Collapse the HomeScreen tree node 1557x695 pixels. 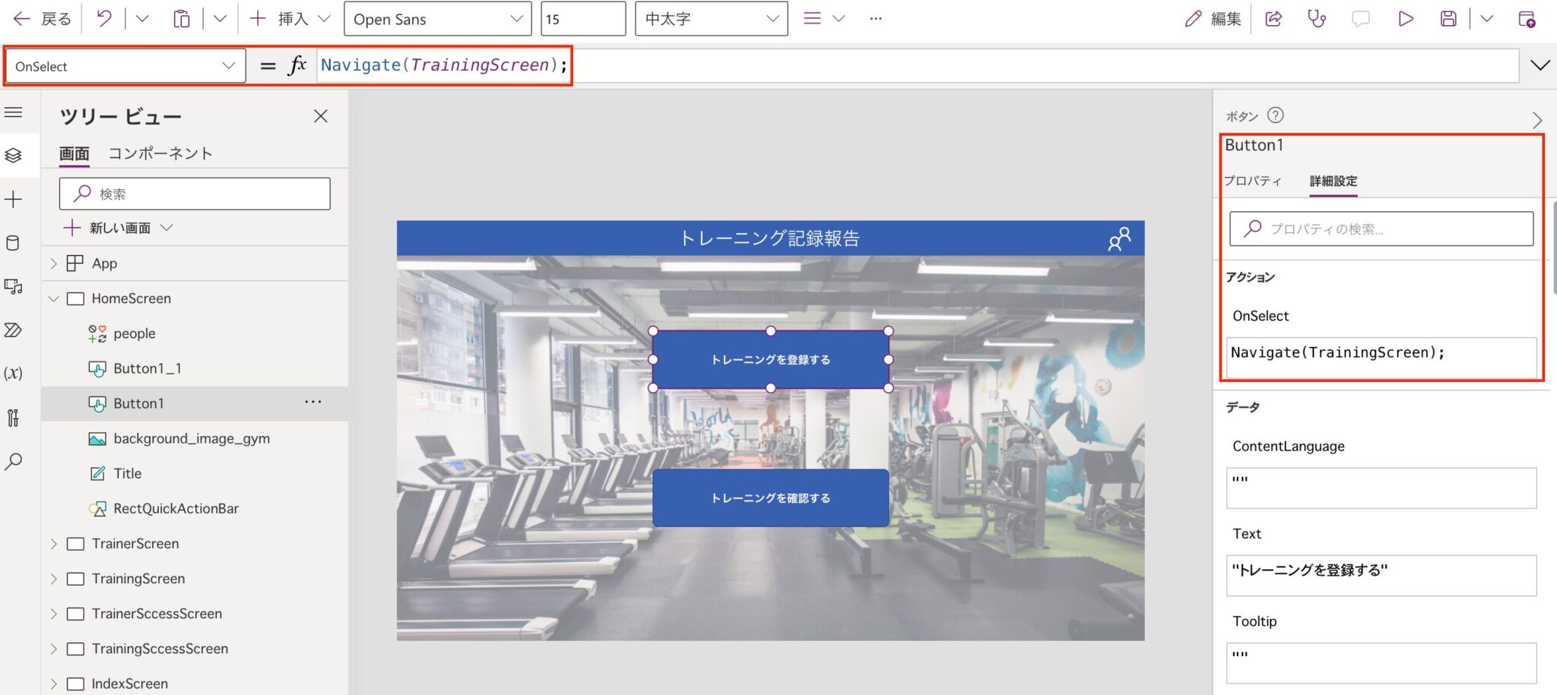click(53, 299)
